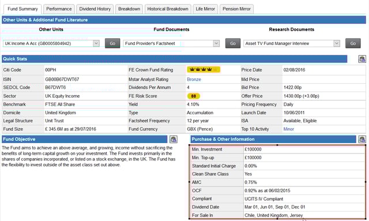Viewport: 369px width, 221px height.
Task: Click the ISIN value GB00B67DWT67
Action: 62,80
